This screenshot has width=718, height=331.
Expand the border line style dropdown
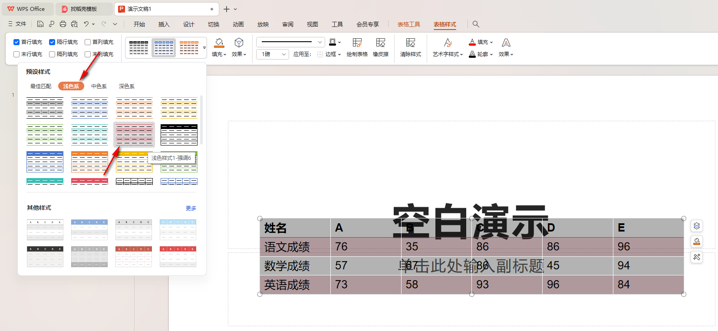pyautogui.click(x=320, y=42)
